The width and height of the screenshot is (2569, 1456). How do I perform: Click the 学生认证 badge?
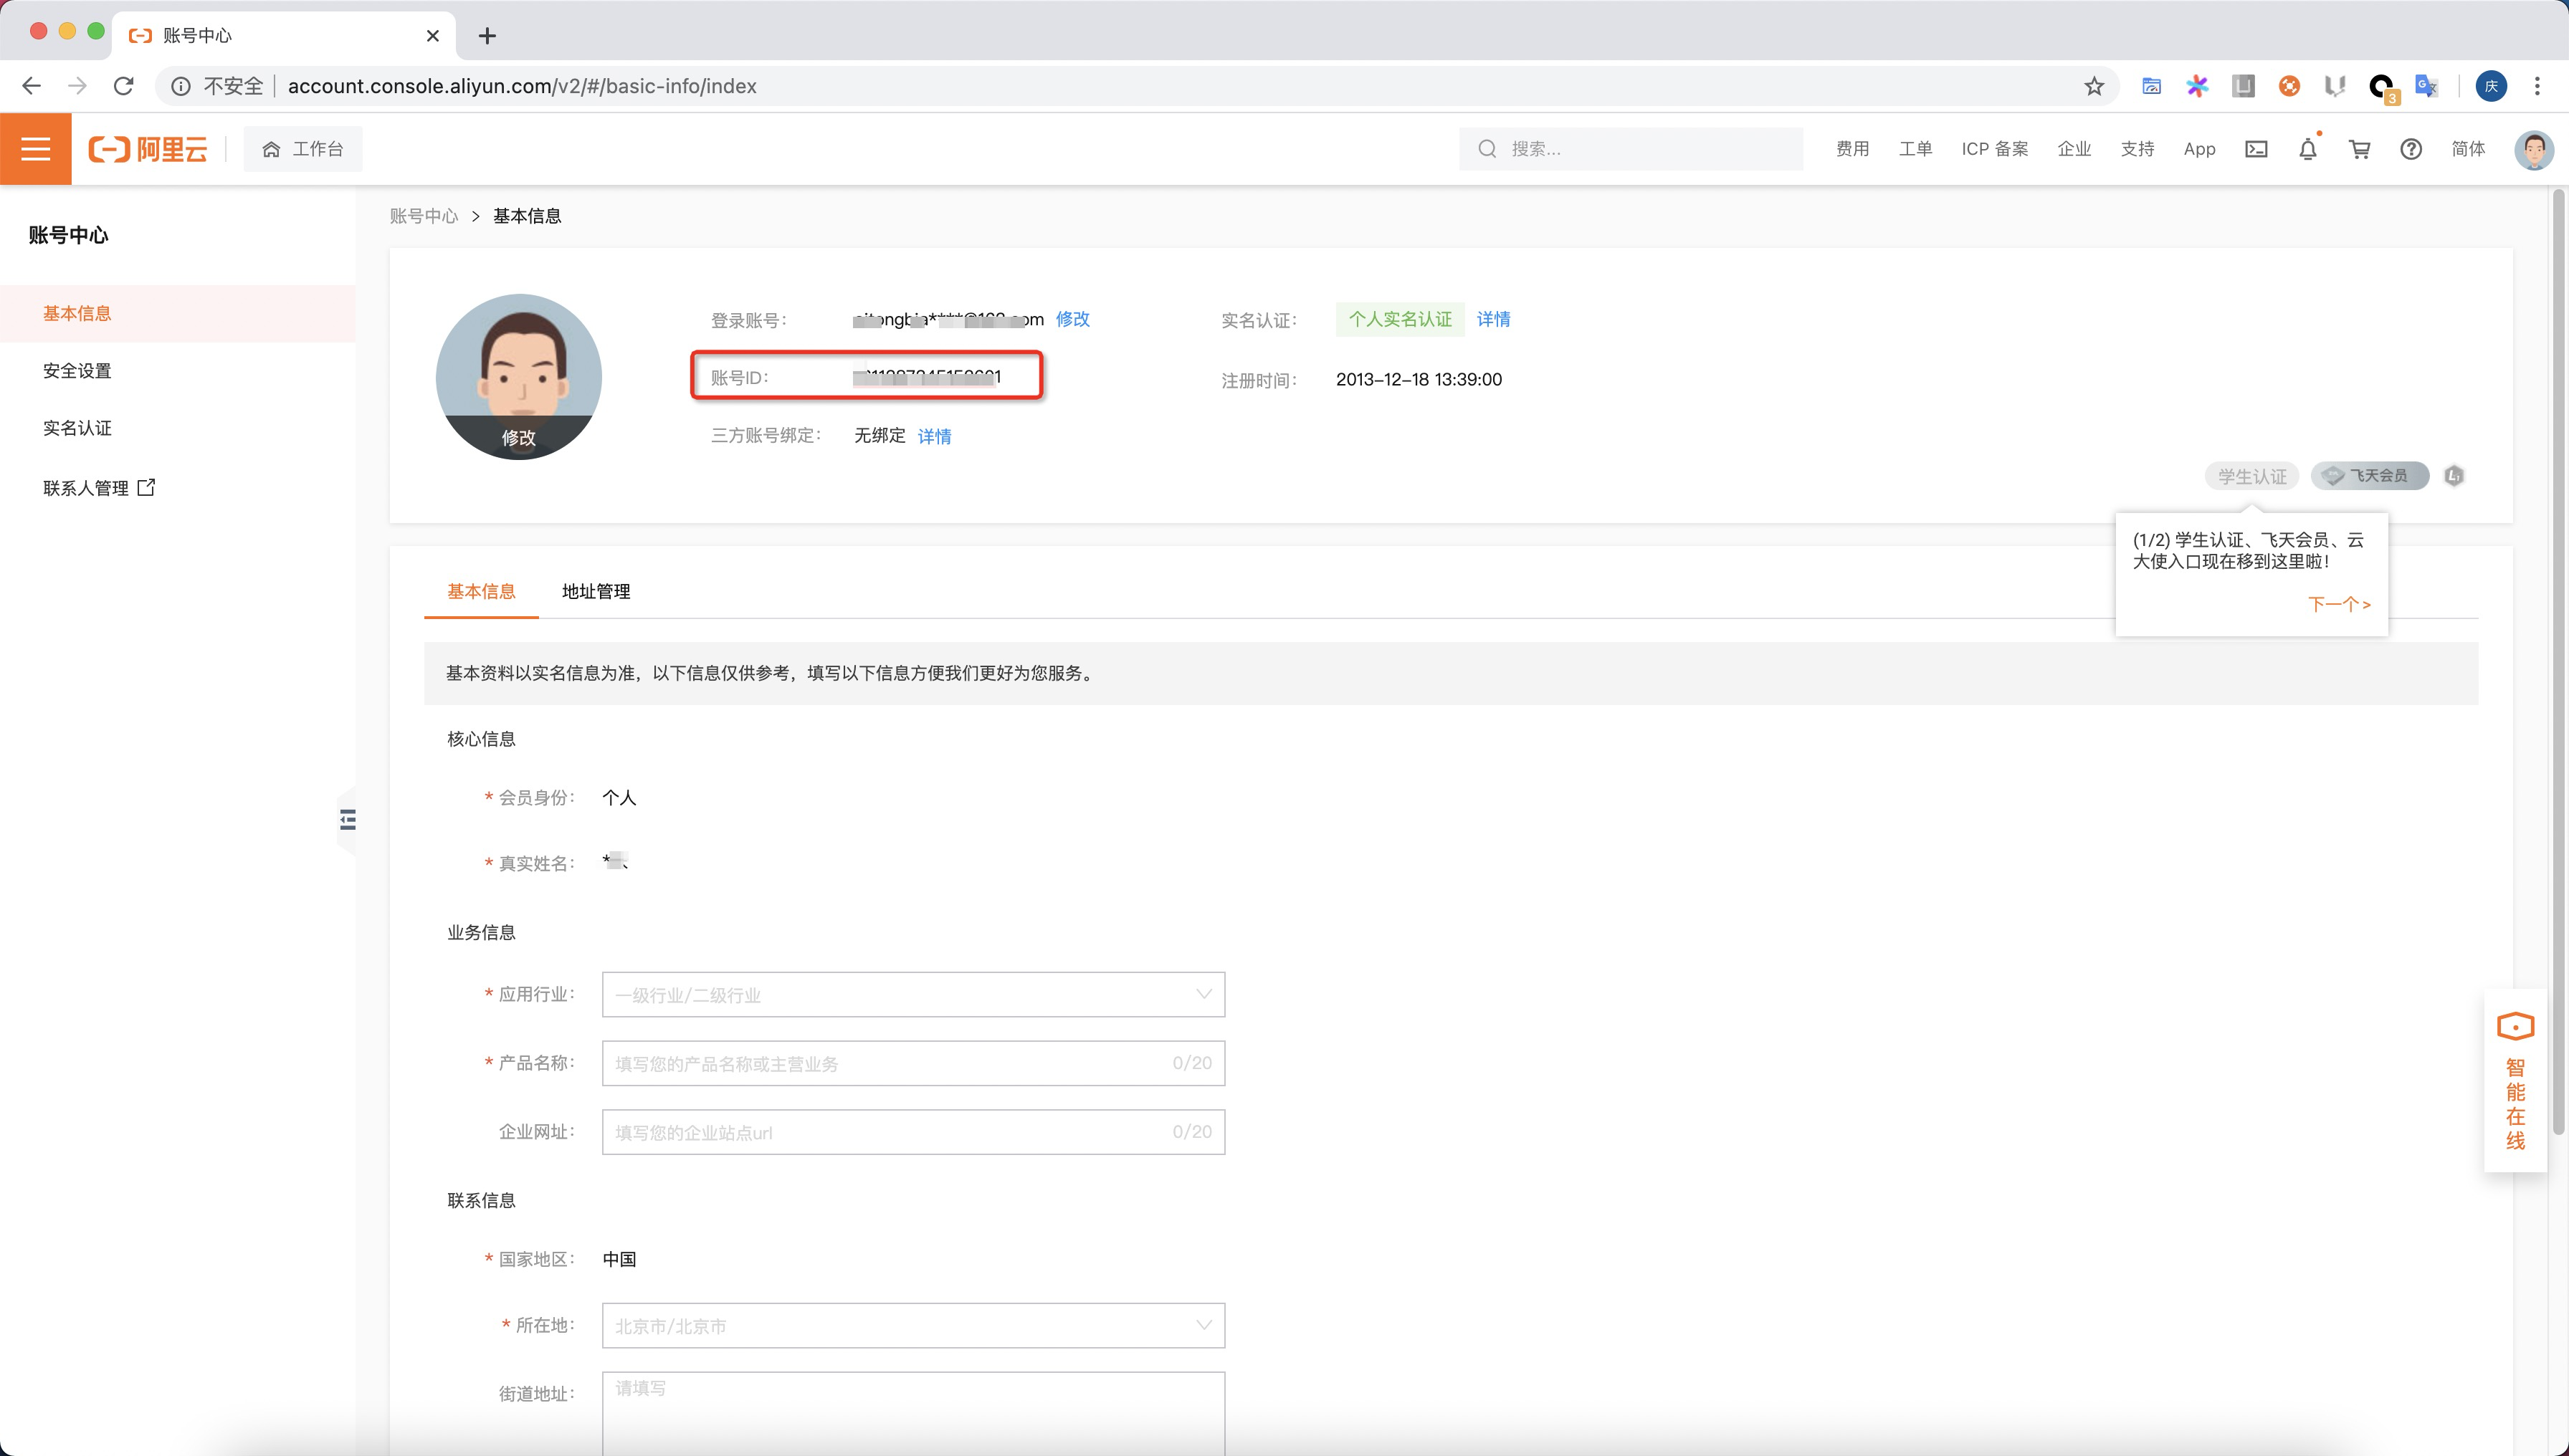point(2252,476)
